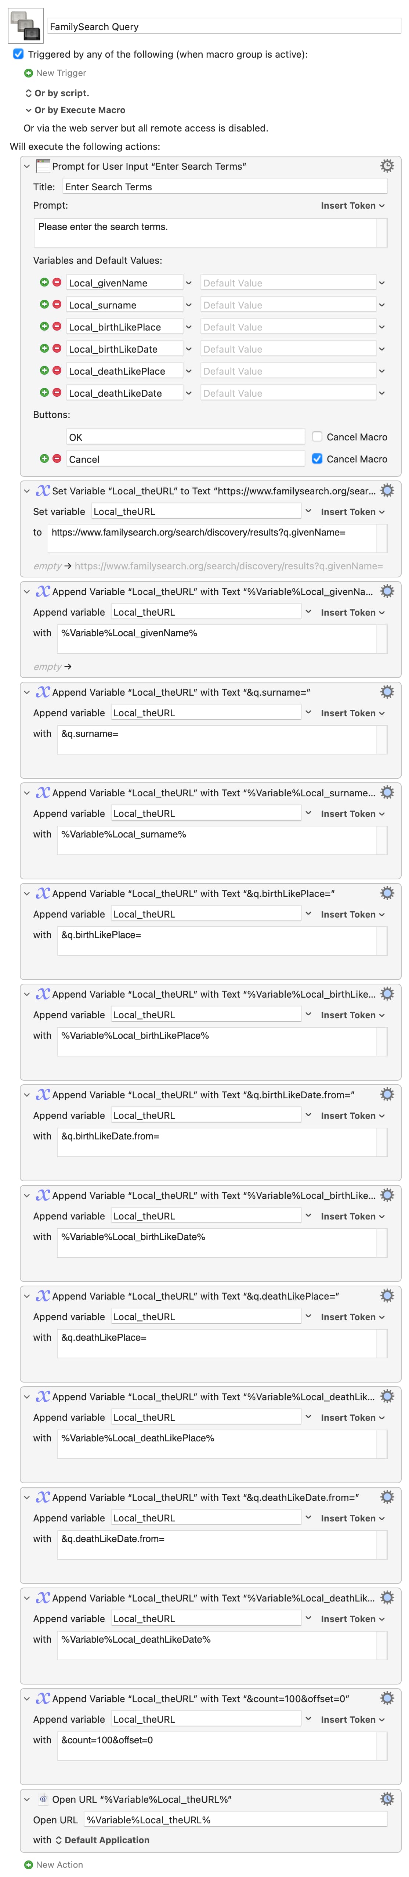Remove Local_givenName variable with red minus
The height and width of the screenshot is (1877, 409).
point(57,282)
